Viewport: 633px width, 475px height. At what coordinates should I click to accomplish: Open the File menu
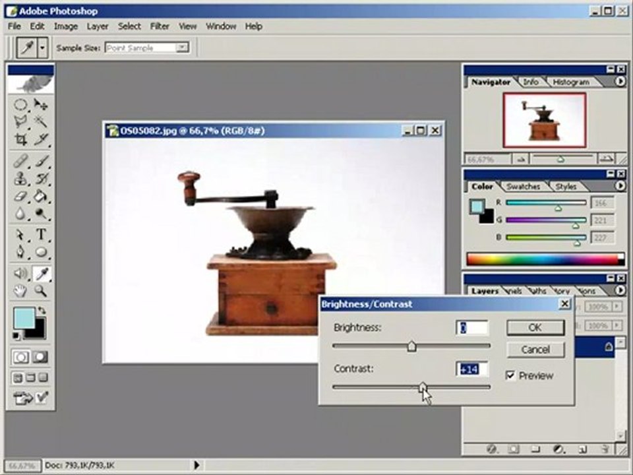pos(14,26)
